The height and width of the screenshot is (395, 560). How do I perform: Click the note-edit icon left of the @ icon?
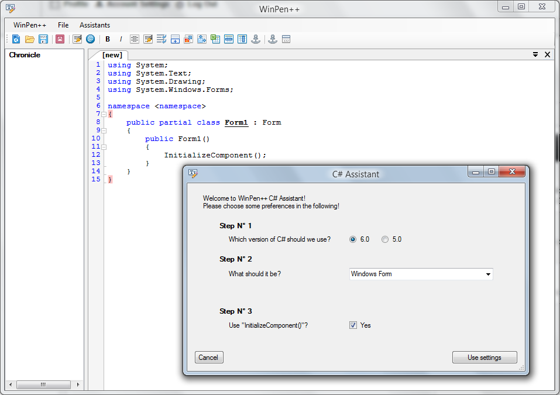77,39
